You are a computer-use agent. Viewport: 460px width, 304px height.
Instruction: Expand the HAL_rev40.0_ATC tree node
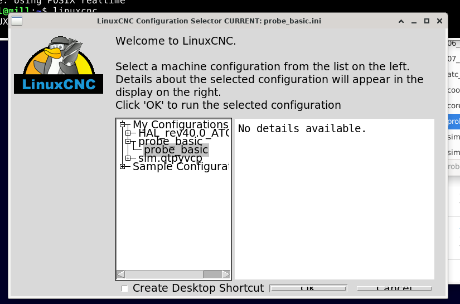click(x=128, y=133)
